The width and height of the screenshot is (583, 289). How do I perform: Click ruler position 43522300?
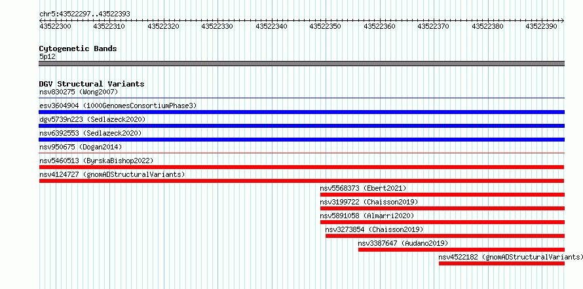coord(56,26)
